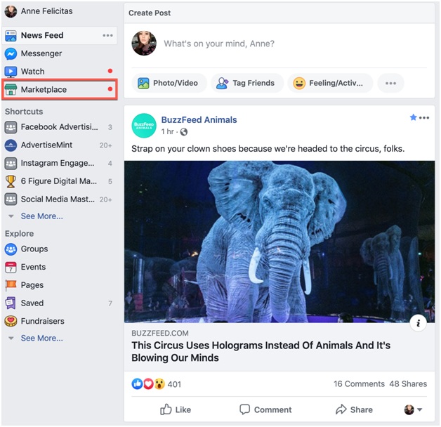Open the Watch video section
The image size is (441, 427).
[32, 72]
